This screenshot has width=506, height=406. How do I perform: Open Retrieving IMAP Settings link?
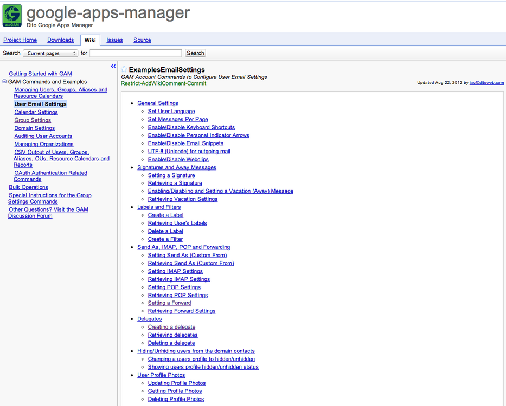coord(179,279)
